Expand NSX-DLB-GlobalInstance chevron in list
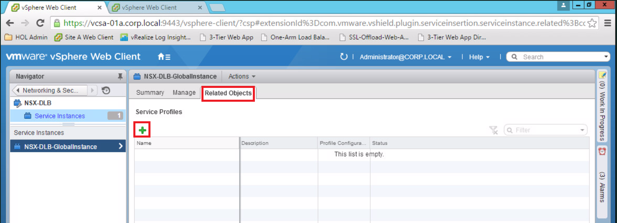The height and width of the screenshot is (223, 617). [121, 146]
